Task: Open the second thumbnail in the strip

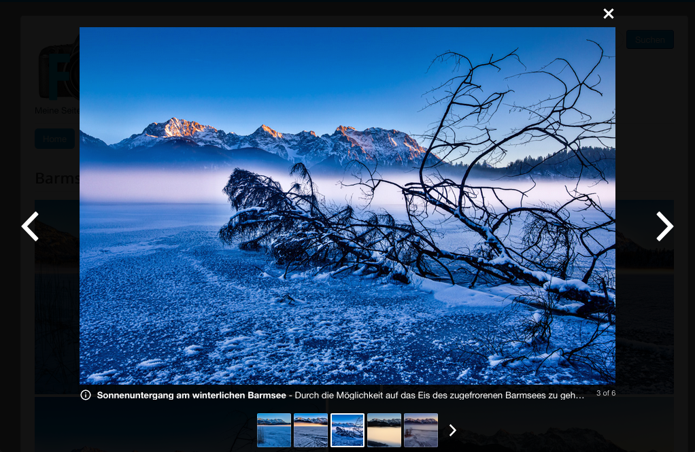Action: point(311,430)
